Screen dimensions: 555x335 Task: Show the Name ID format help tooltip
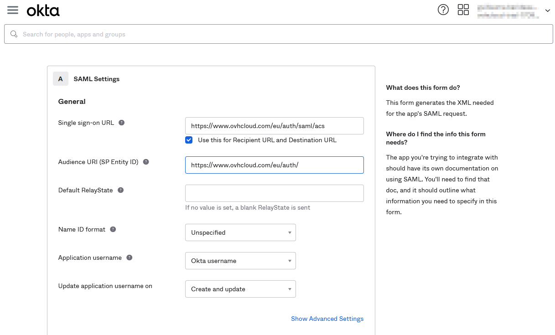click(113, 229)
